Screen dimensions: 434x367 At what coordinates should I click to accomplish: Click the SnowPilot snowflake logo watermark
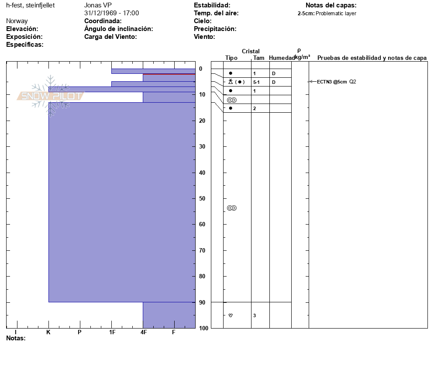pyautogui.click(x=50, y=96)
